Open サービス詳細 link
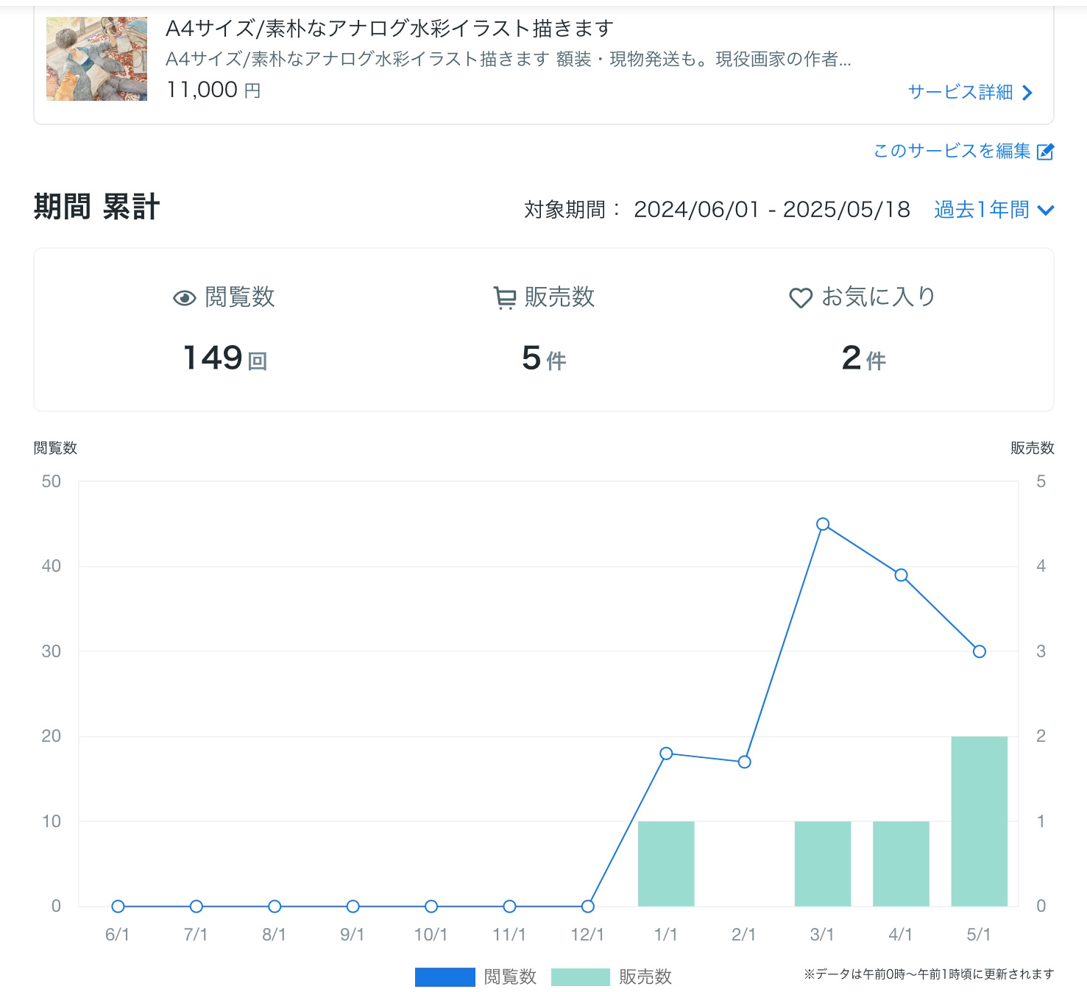Image resolution: width=1087 pixels, height=992 pixels. (960, 93)
